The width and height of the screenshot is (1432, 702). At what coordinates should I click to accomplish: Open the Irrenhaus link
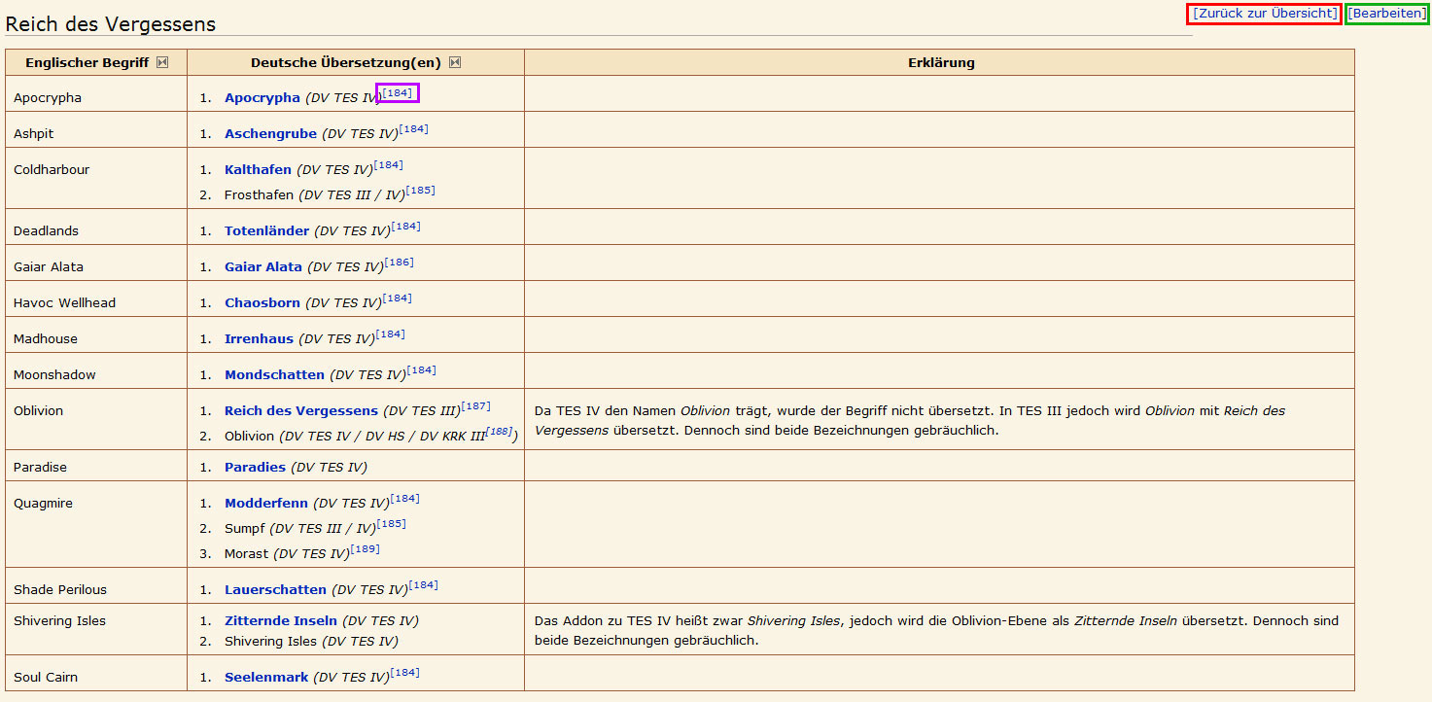click(259, 339)
